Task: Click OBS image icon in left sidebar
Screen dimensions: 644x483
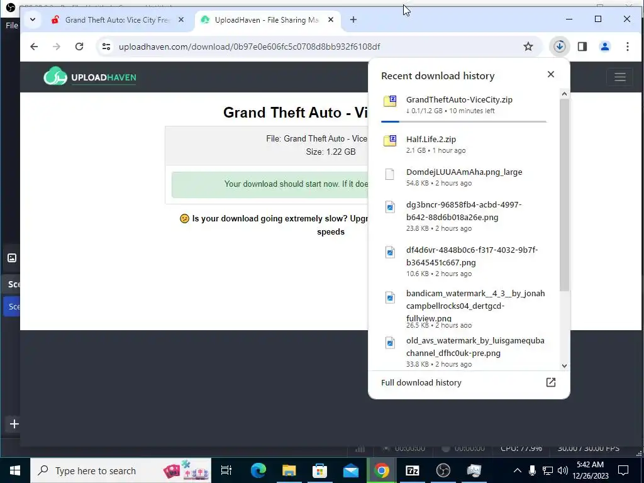Action: coord(12,258)
